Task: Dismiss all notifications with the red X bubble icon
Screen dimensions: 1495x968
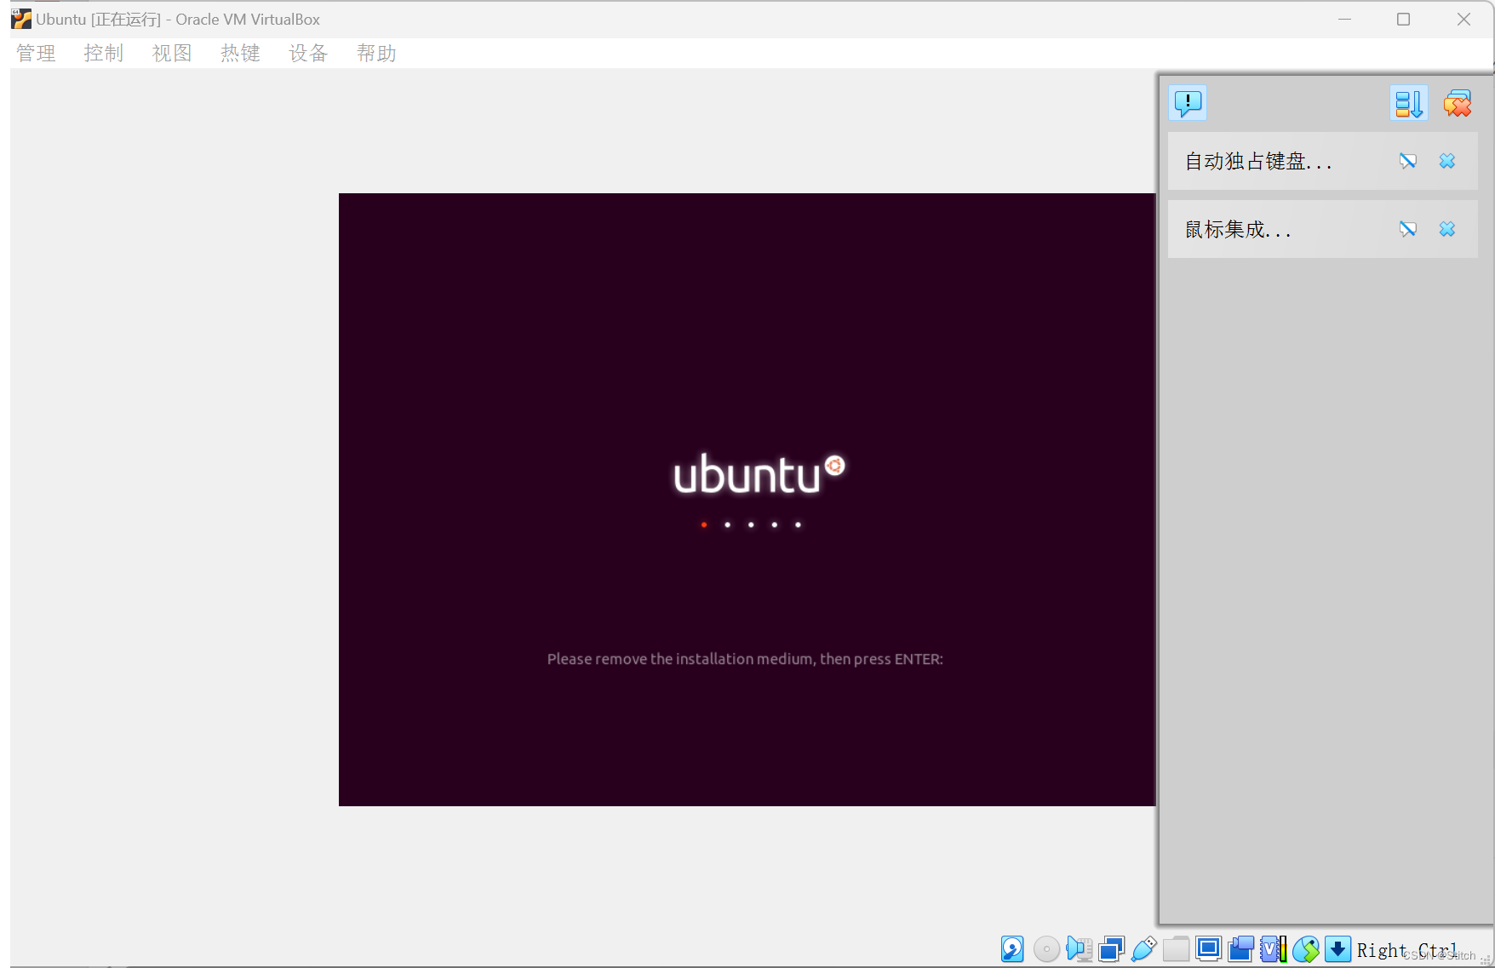Action: [x=1458, y=103]
